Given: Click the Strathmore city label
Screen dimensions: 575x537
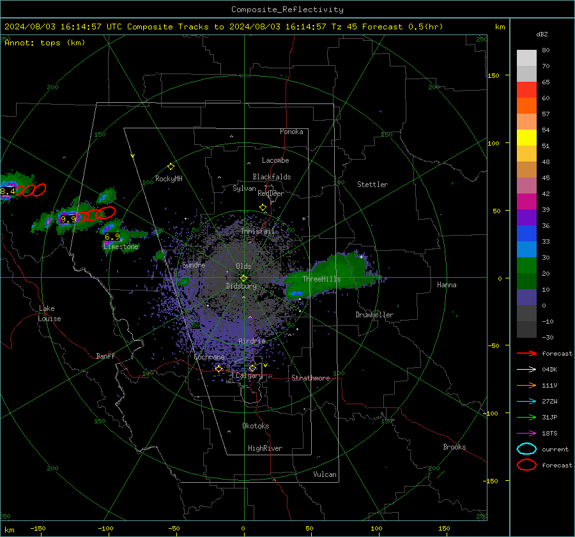Looking at the screenshot, I should pyautogui.click(x=310, y=378).
